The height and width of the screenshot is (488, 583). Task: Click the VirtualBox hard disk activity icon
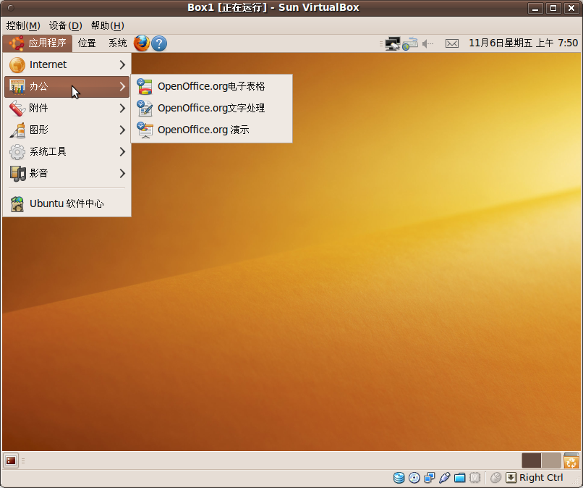pyautogui.click(x=399, y=478)
